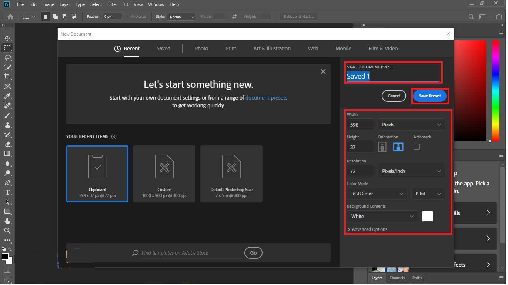Select the Lasso tool
The image size is (508, 285).
(7, 57)
